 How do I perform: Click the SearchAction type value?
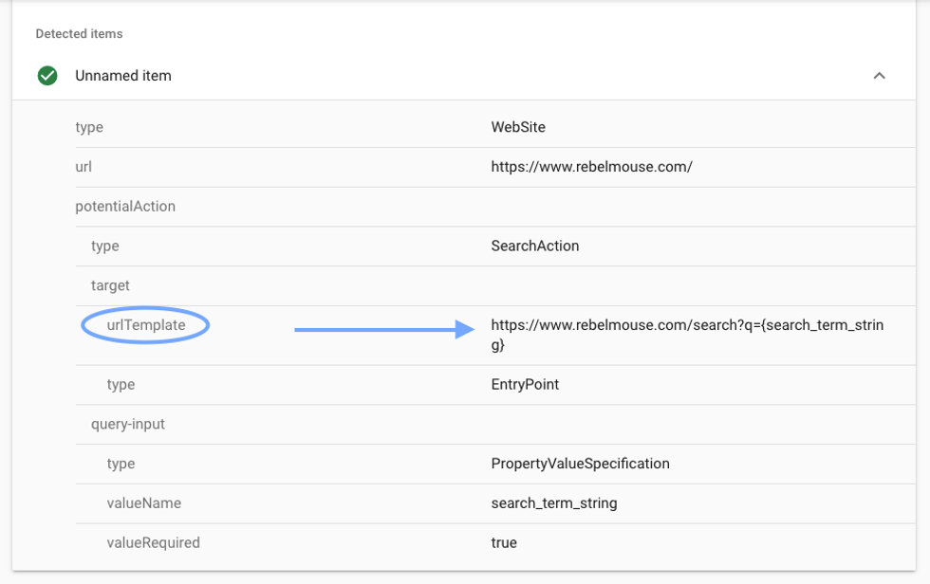coord(532,246)
